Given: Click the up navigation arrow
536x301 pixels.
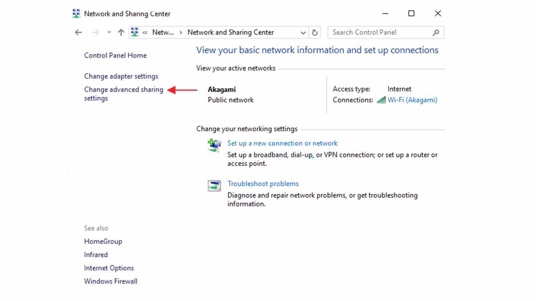Looking at the screenshot, I should tap(120, 32).
